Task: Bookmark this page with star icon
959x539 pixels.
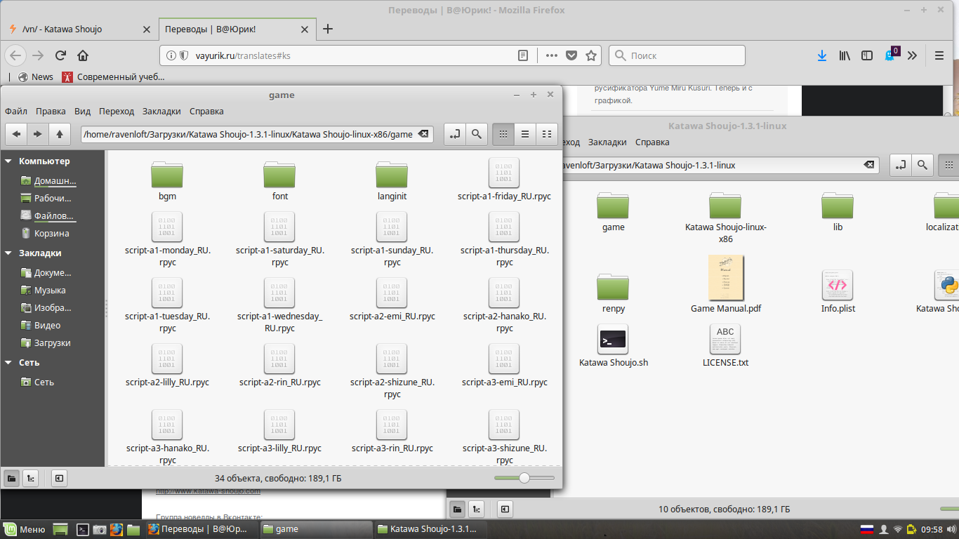Action: (591, 55)
